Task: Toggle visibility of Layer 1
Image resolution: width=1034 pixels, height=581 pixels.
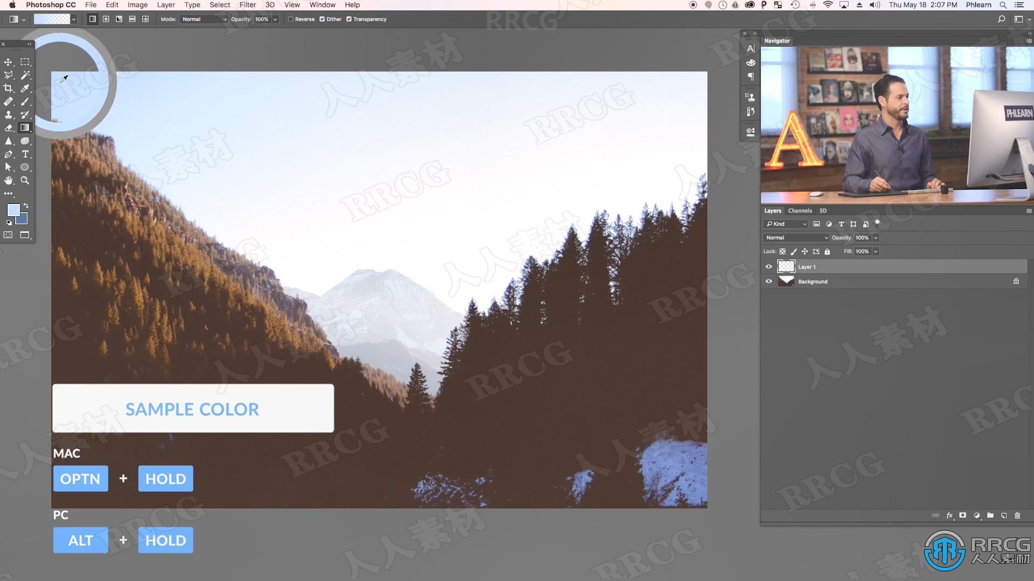Action: pyautogui.click(x=768, y=266)
